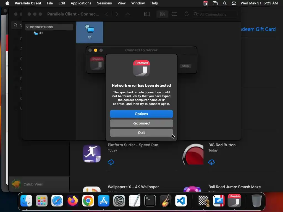Image resolution: width=283 pixels, height=212 pixels.
Task: Click the up-level arrow in toolbar
Action: coord(128,14)
